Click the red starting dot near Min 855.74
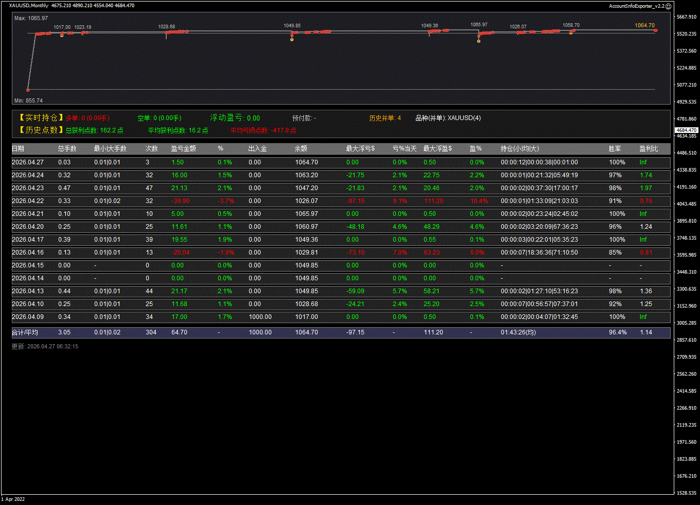The height and width of the screenshot is (505, 700). tap(28, 90)
